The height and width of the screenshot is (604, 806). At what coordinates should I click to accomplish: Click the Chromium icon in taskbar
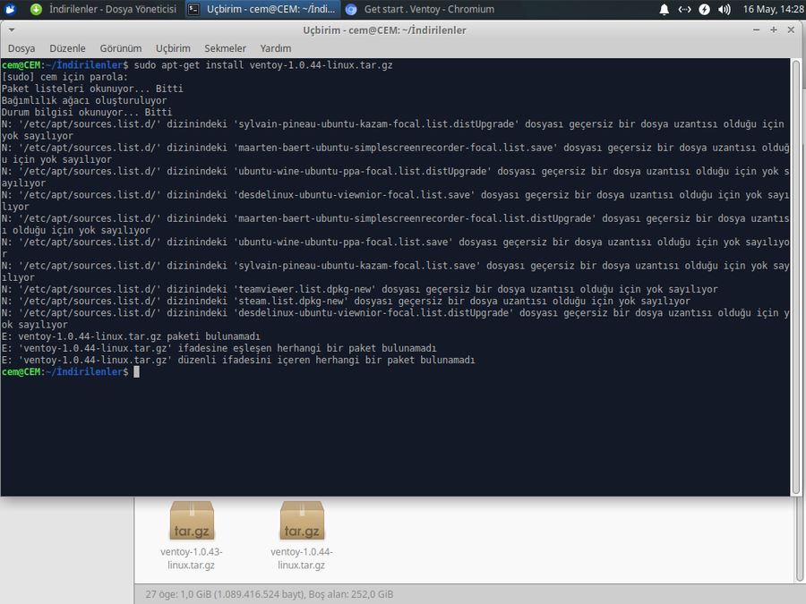(351, 9)
